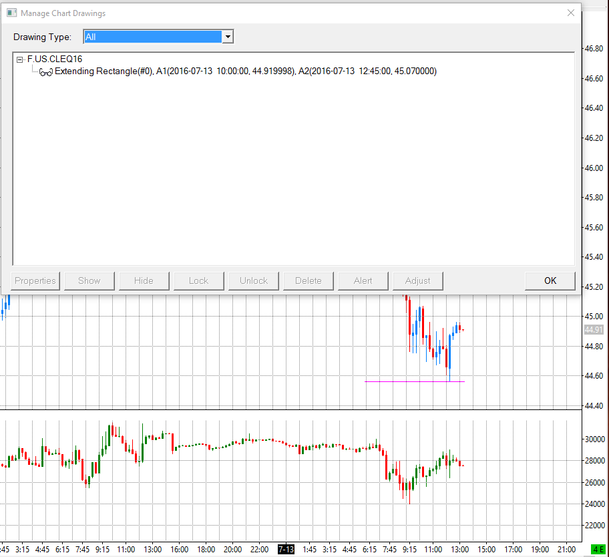Click the Adjust button
Viewport: 609px width, 557px height.
click(x=418, y=281)
